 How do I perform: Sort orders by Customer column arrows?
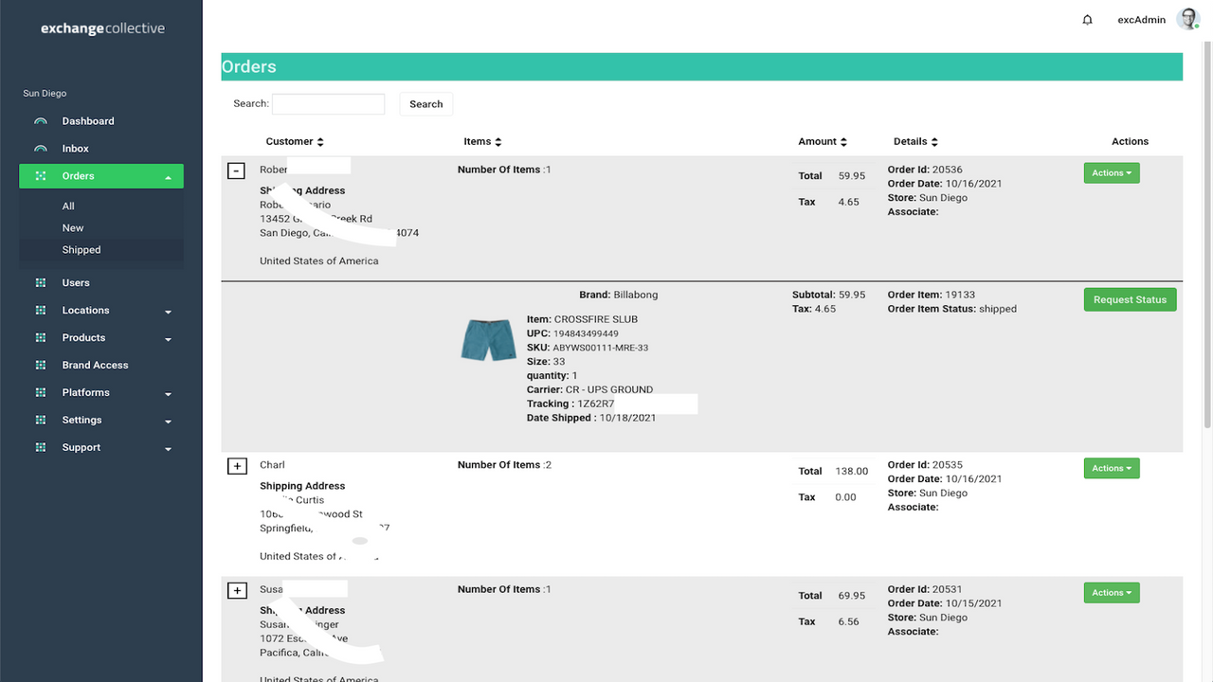pos(320,142)
